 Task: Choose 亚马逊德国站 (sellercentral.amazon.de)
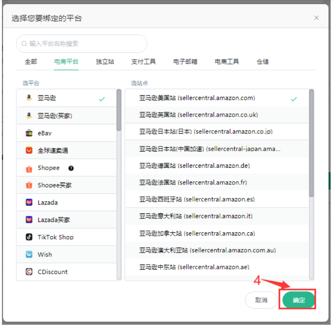(195, 166)
